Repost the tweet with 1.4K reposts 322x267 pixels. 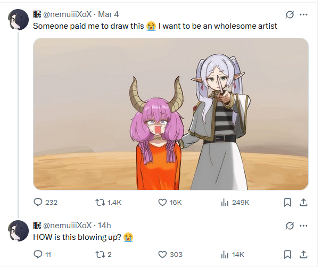point(100,203)
